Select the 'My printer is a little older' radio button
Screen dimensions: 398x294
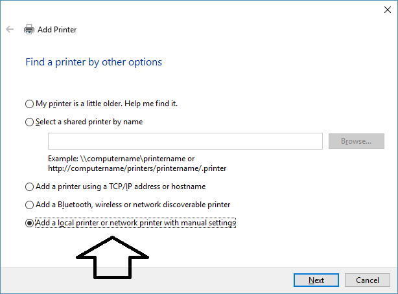[x=29, y=104]
